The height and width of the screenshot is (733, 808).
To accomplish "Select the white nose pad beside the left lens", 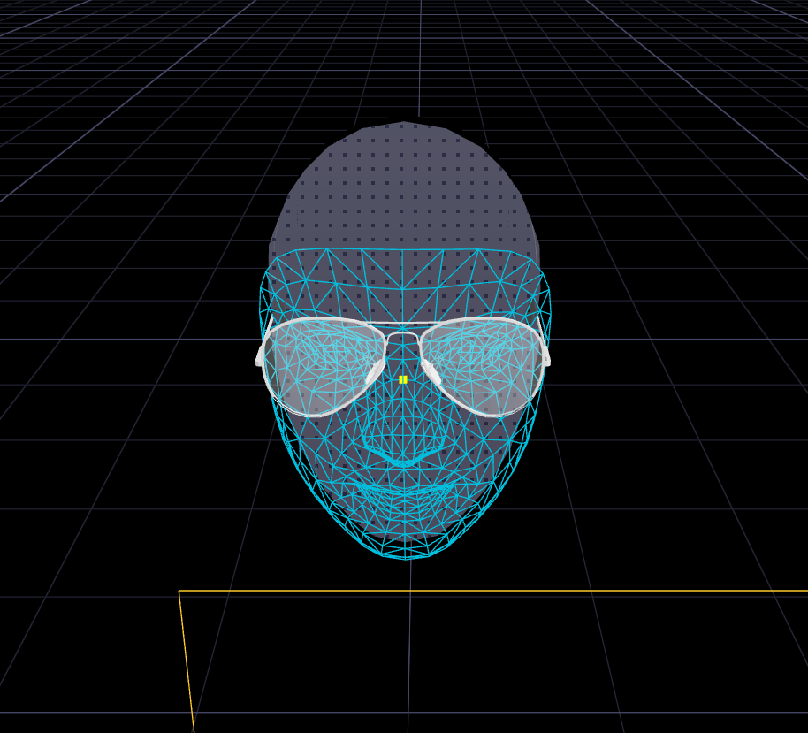I will point(375,372).
